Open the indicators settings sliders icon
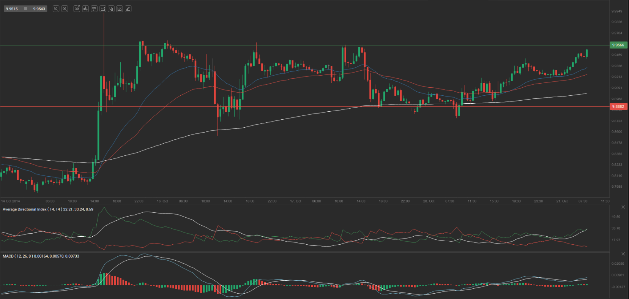The height and width of the screenshot is (299, 629). coord(94,9)
